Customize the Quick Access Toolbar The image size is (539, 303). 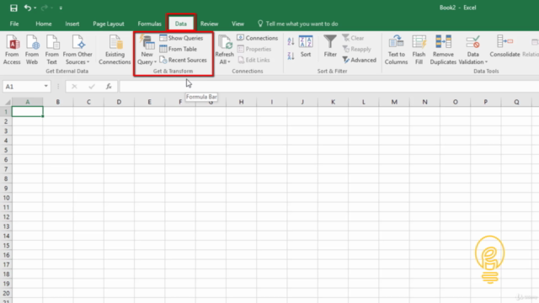click(x=61, y=8)
